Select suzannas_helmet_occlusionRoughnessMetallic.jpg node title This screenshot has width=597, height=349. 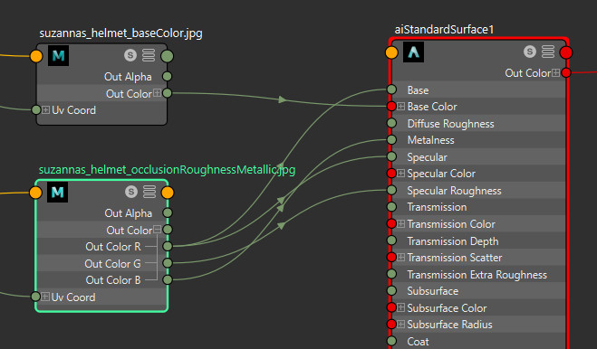click(x=168, y=170)
